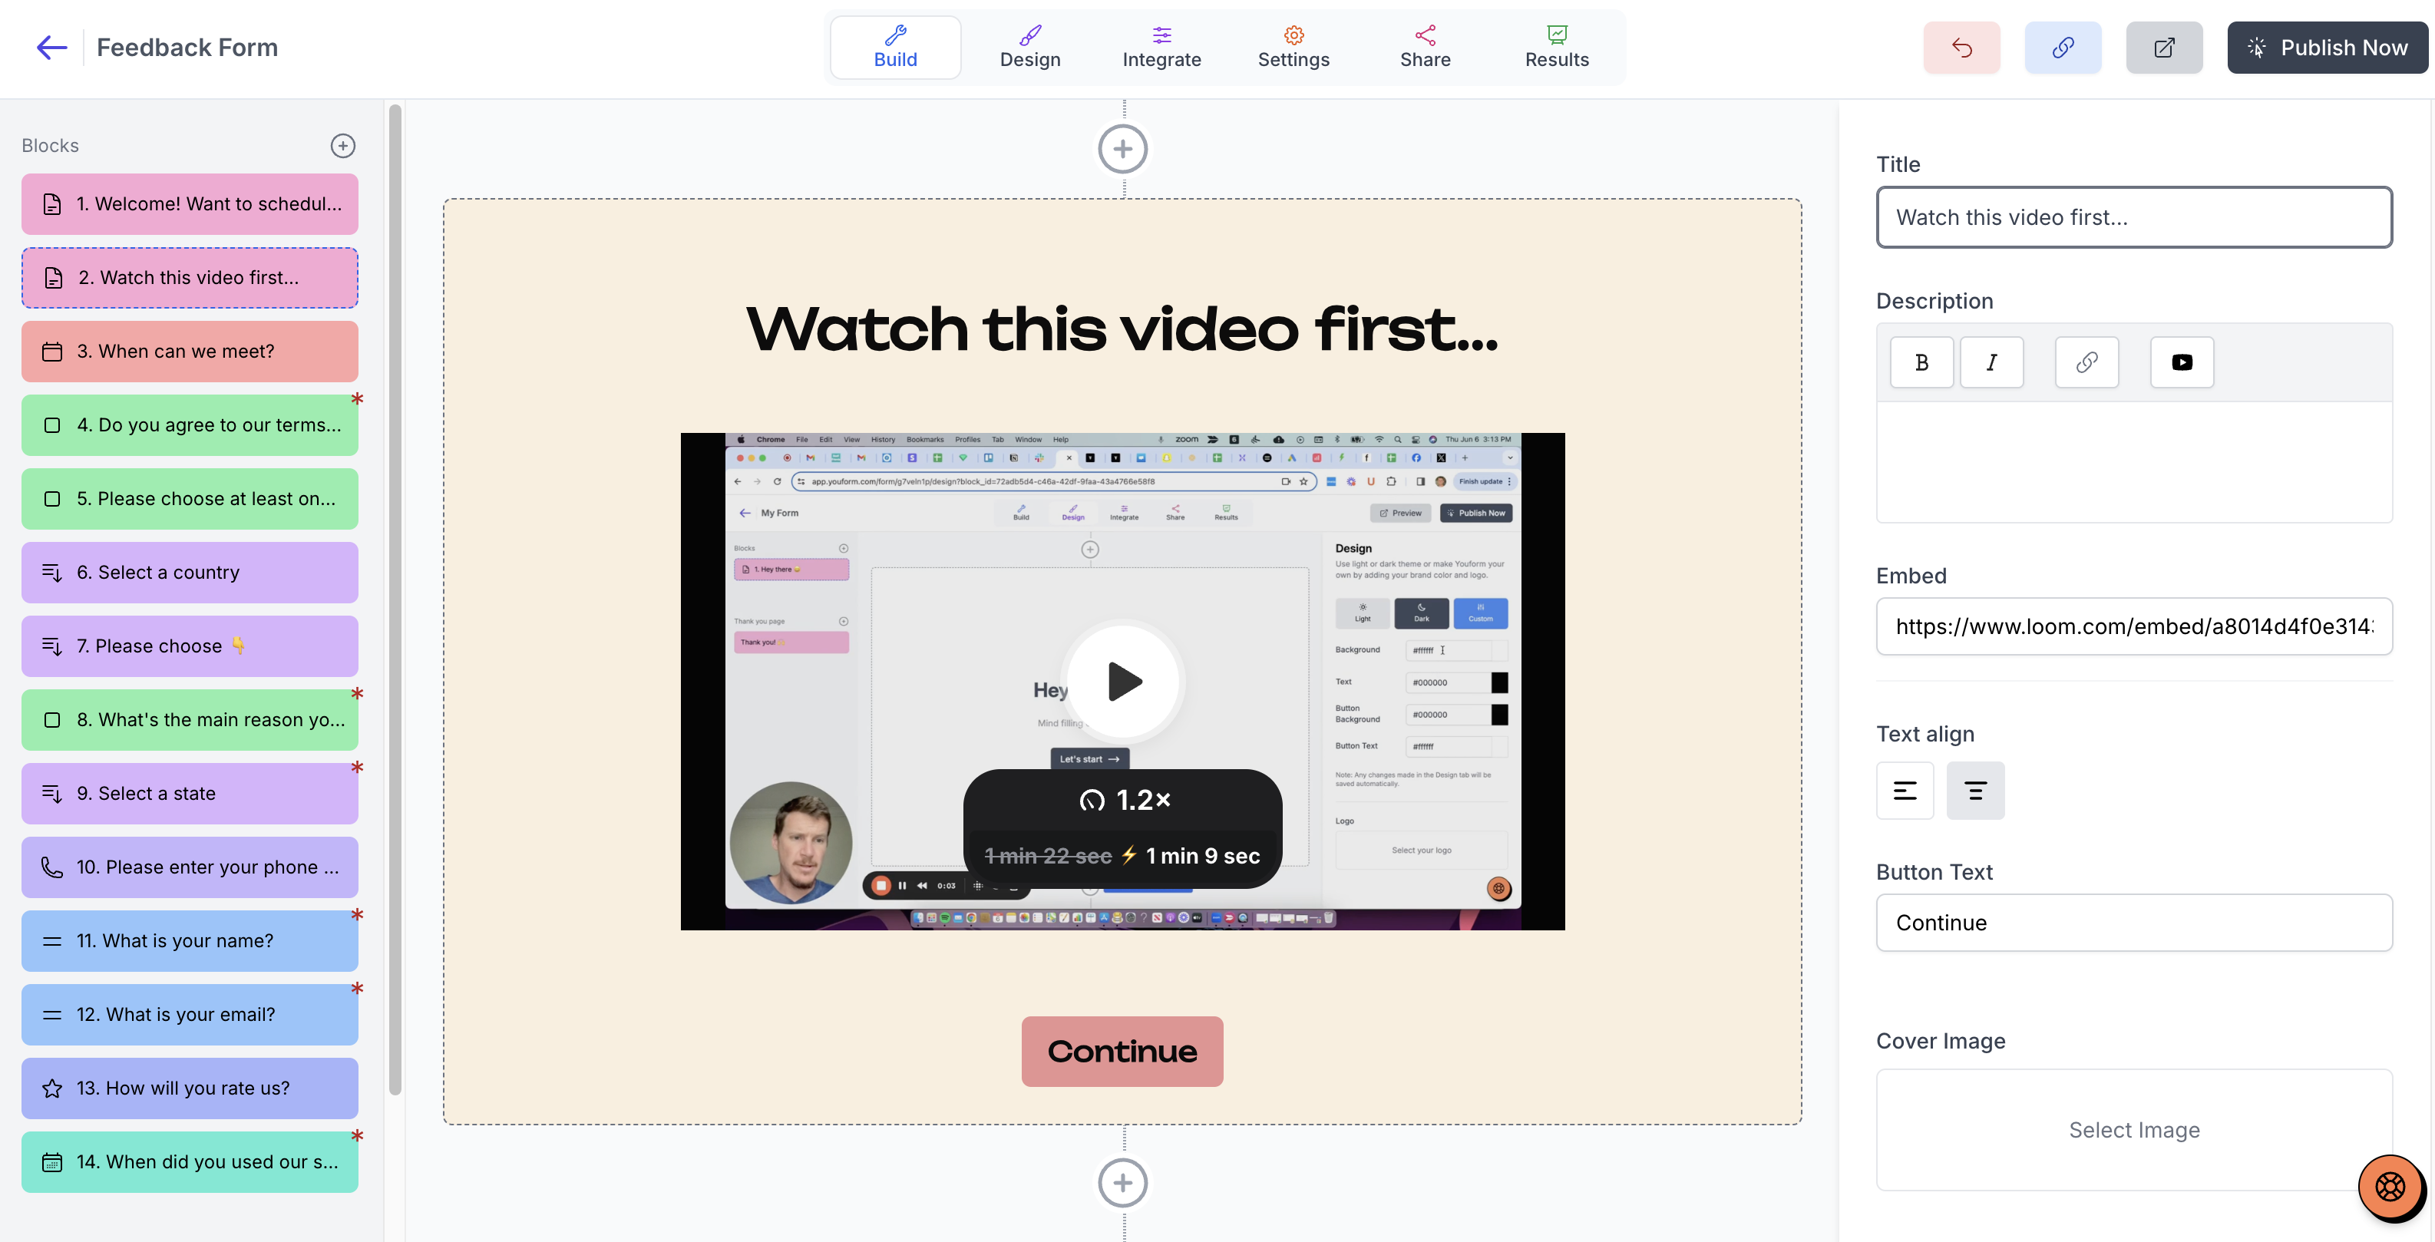View the Results tab
Viewport: 2435px width, 1242px height.
point(1557,48)
